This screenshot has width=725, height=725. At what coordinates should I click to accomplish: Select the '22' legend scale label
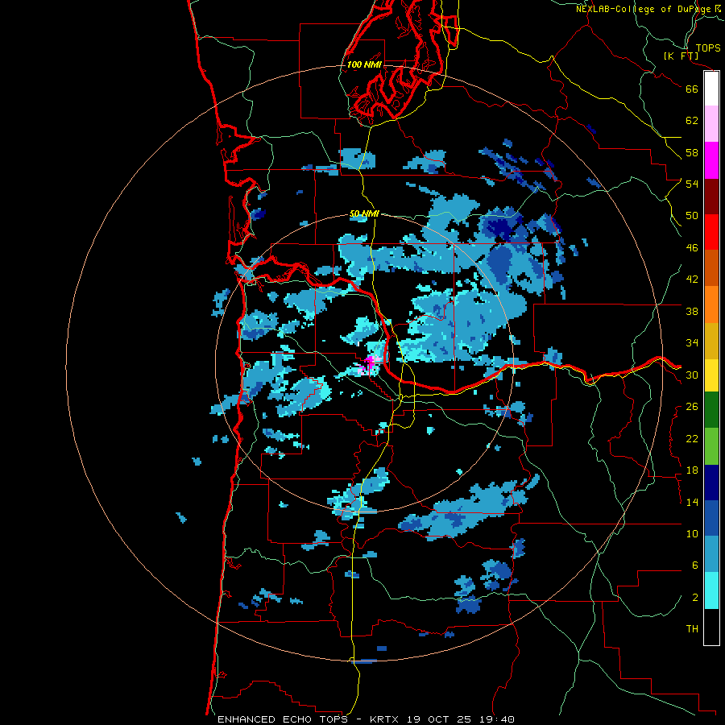pyautogui.click(x=692, y=439)
